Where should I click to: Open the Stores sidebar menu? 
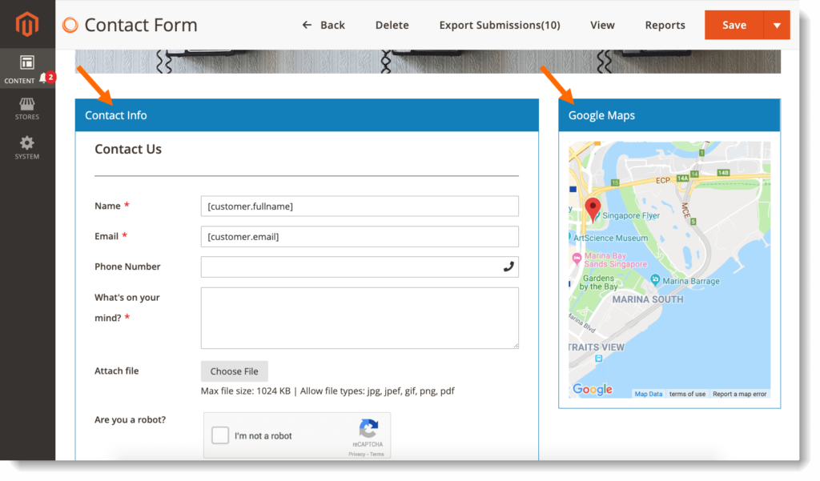click(x=27, y=109)
